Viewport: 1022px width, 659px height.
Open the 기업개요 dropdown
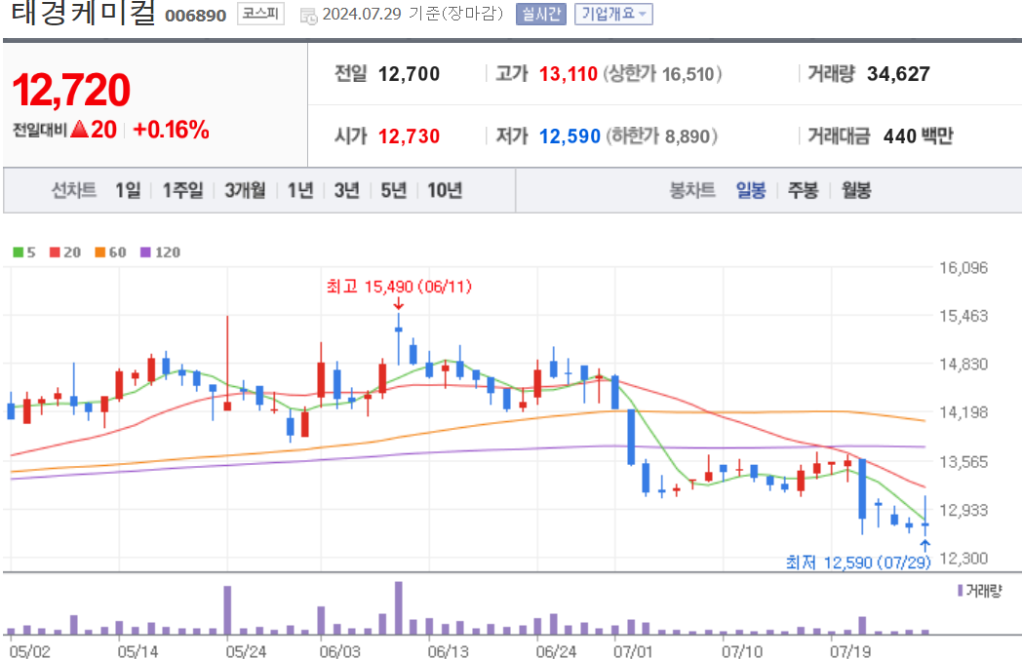(613, 14)
